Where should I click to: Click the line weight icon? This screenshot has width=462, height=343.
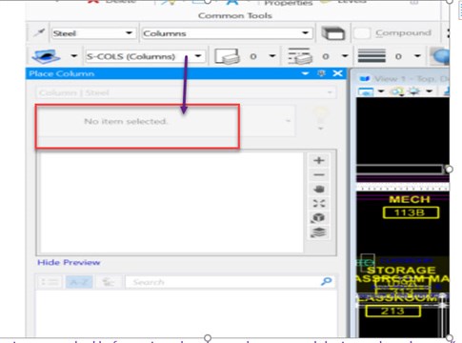click(x=372, y=56)
